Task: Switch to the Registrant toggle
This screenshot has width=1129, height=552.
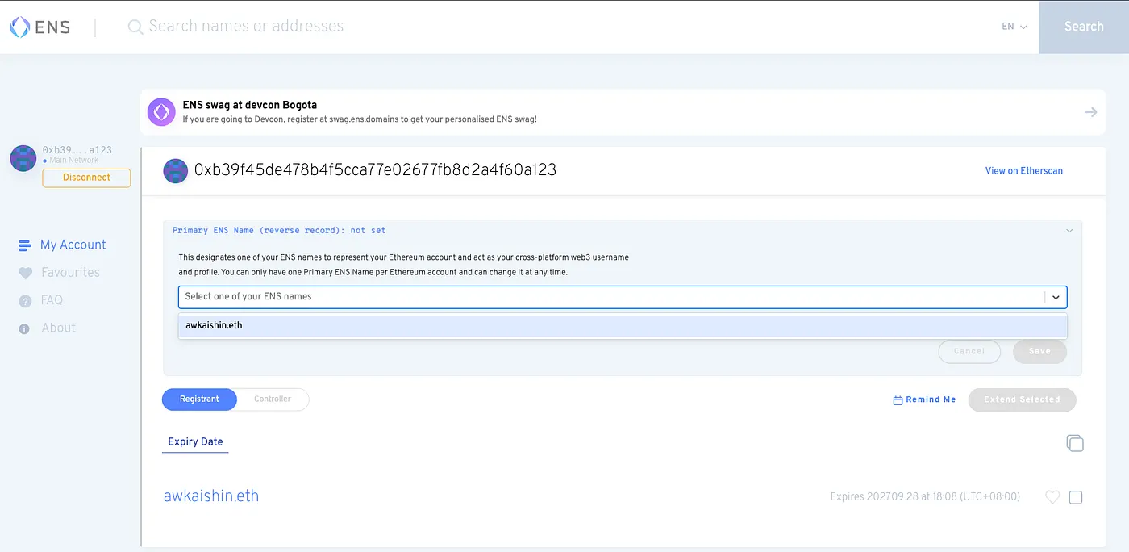Action: [x=199, y=399]
